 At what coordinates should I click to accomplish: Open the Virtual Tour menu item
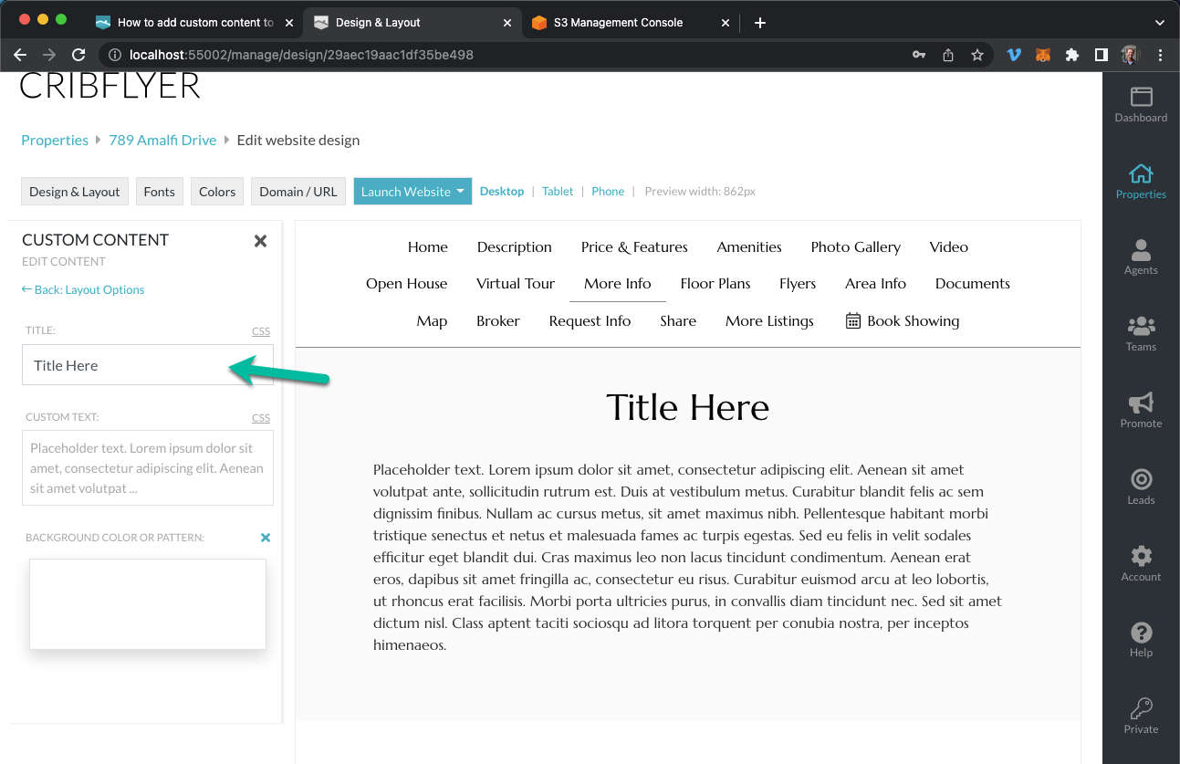(x=516, y=284)
